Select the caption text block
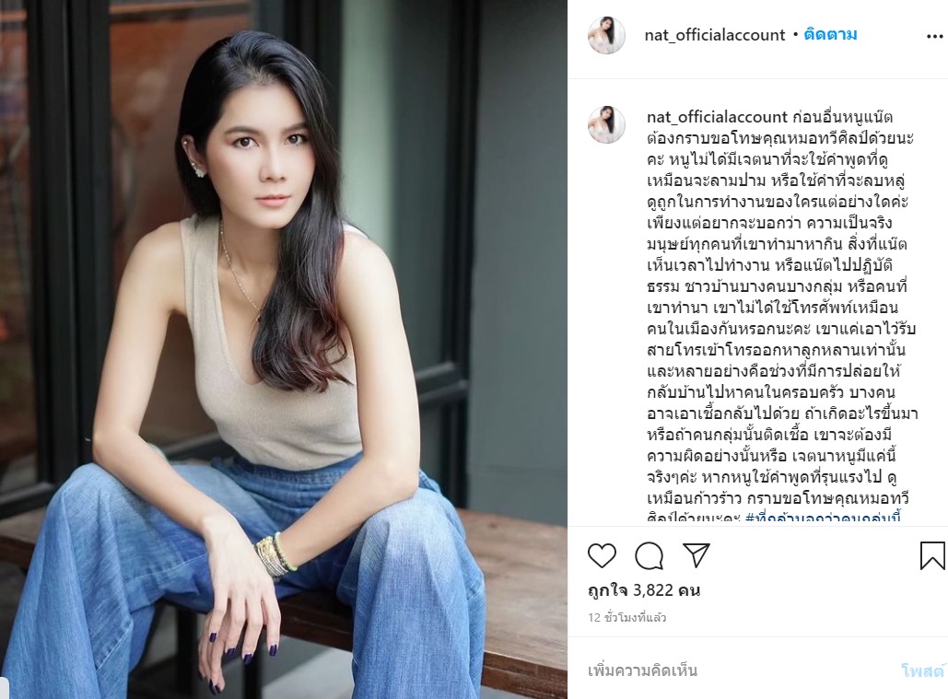948x699 pixels. click(x=782, y=315)
